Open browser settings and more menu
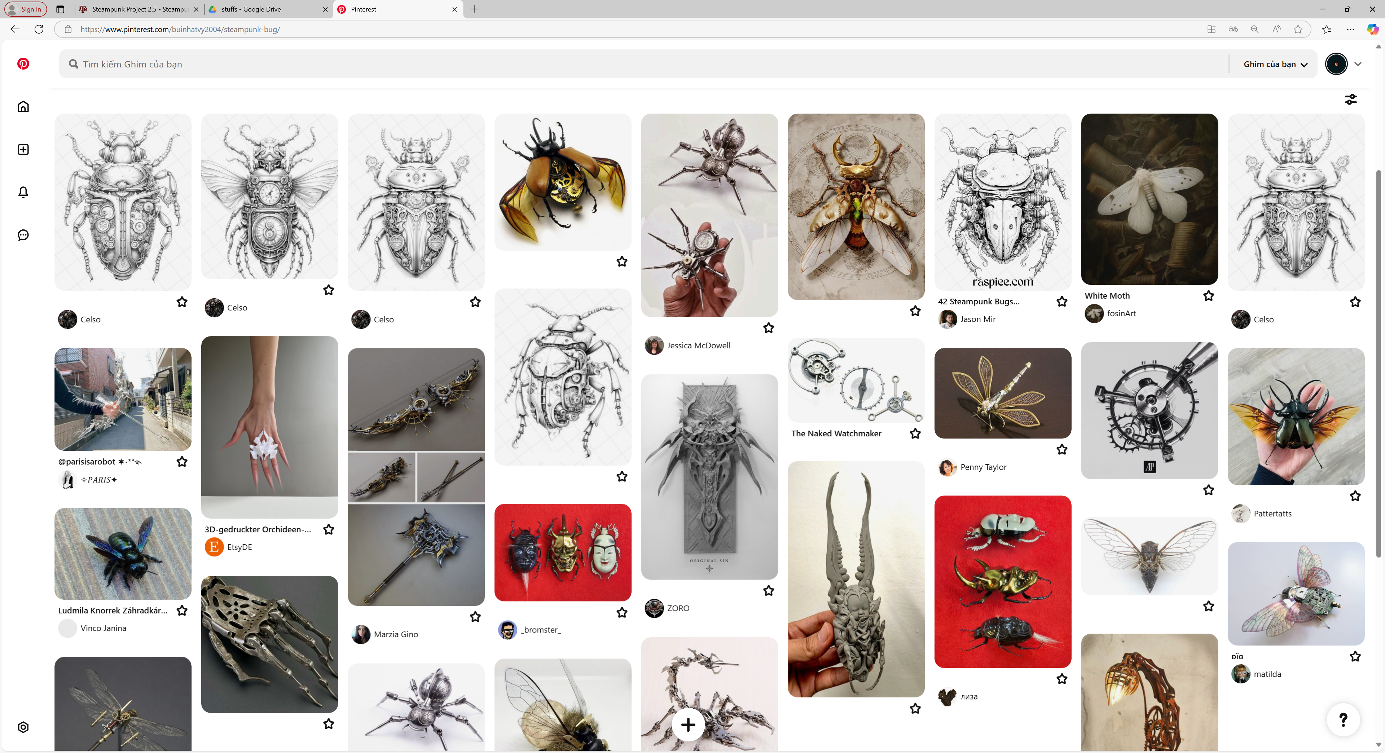Viewport: 1385px width, 753px height. click(x=1350, y=29)
